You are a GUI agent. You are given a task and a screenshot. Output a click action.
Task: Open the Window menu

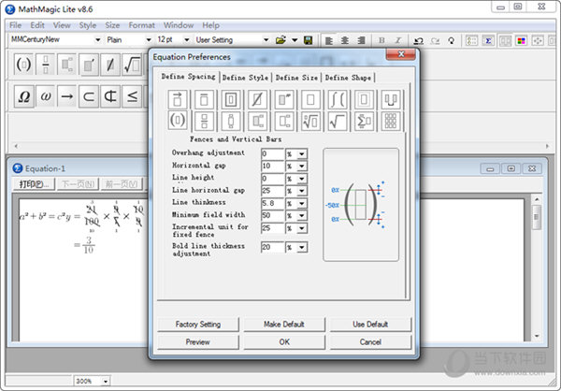pos(179,25)
